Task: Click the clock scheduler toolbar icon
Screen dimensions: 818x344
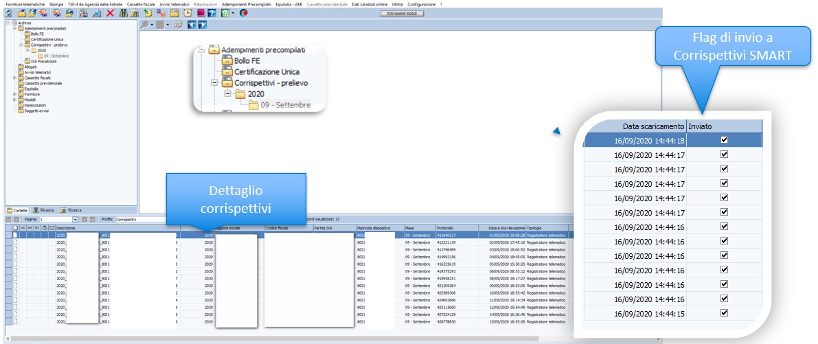Action: (188, 13)
